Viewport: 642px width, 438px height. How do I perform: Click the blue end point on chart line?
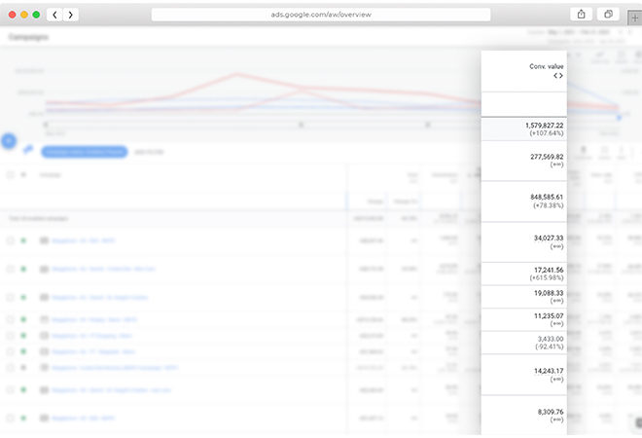click(x=619, y=117)
